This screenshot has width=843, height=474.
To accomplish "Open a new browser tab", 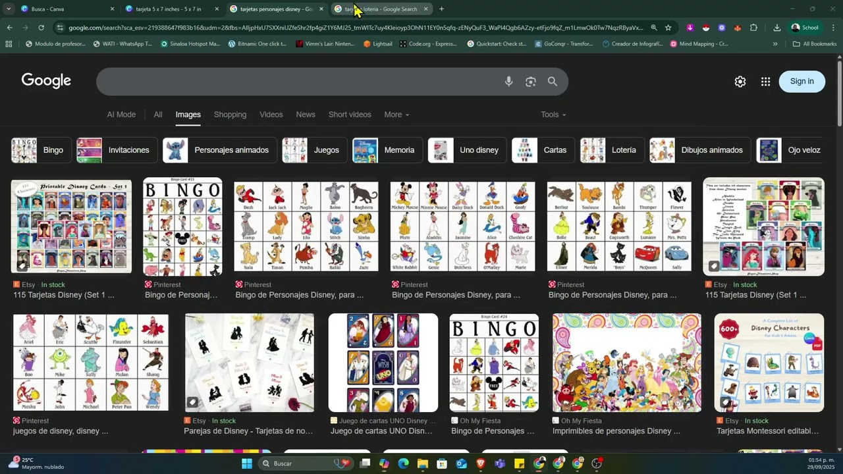I will [441, 9].
